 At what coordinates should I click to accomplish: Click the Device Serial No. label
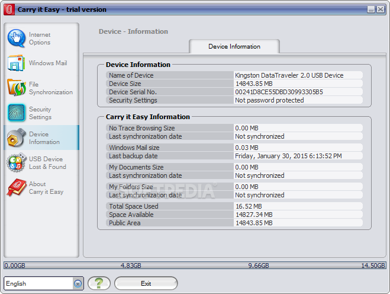point(133,92)
